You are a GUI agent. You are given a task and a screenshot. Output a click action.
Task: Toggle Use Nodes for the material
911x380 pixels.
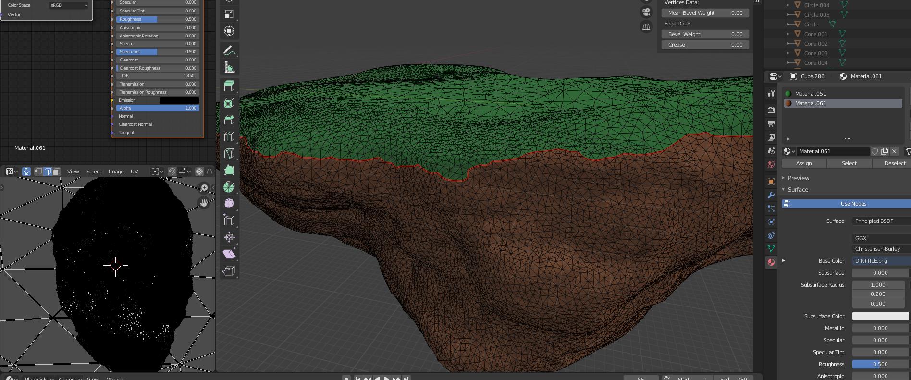click(846, 204)
